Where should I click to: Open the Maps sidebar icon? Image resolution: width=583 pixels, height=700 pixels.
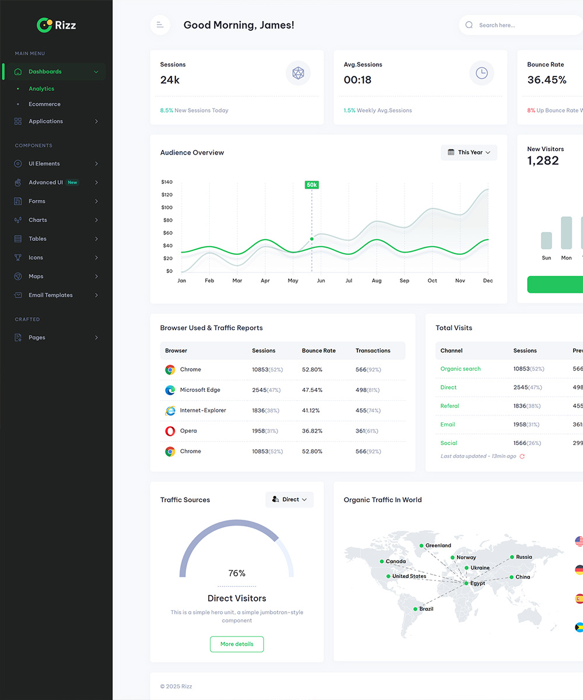pyautogui.click(x=18, y=276)
